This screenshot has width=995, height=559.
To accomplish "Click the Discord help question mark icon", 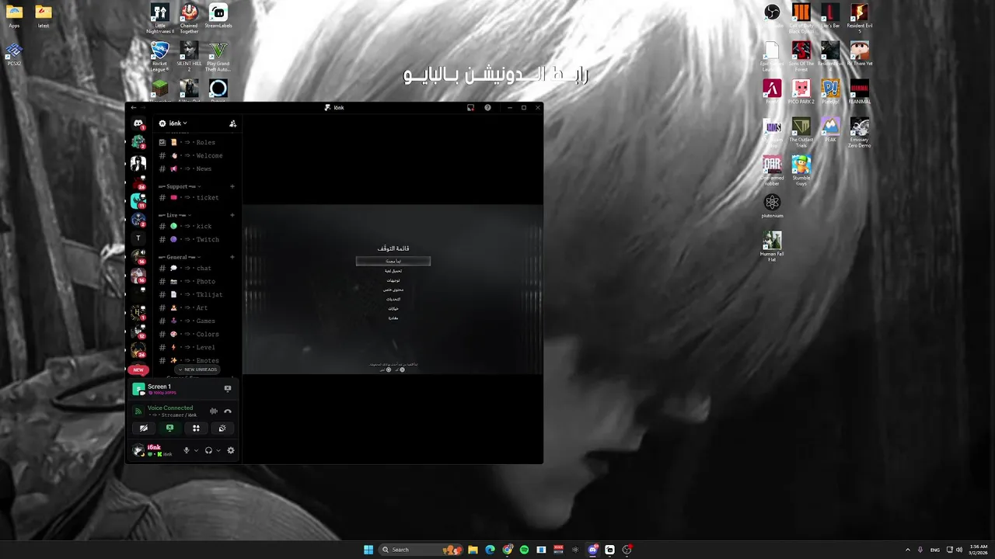I will coord(487,108).
